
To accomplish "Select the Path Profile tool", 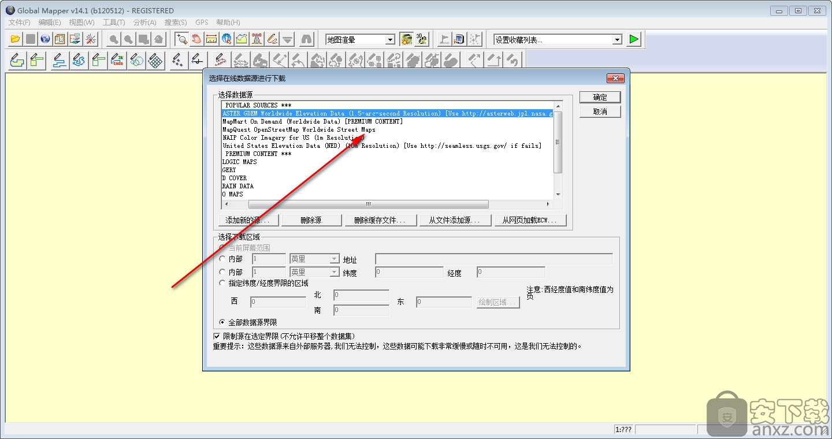I will point(242,39).
